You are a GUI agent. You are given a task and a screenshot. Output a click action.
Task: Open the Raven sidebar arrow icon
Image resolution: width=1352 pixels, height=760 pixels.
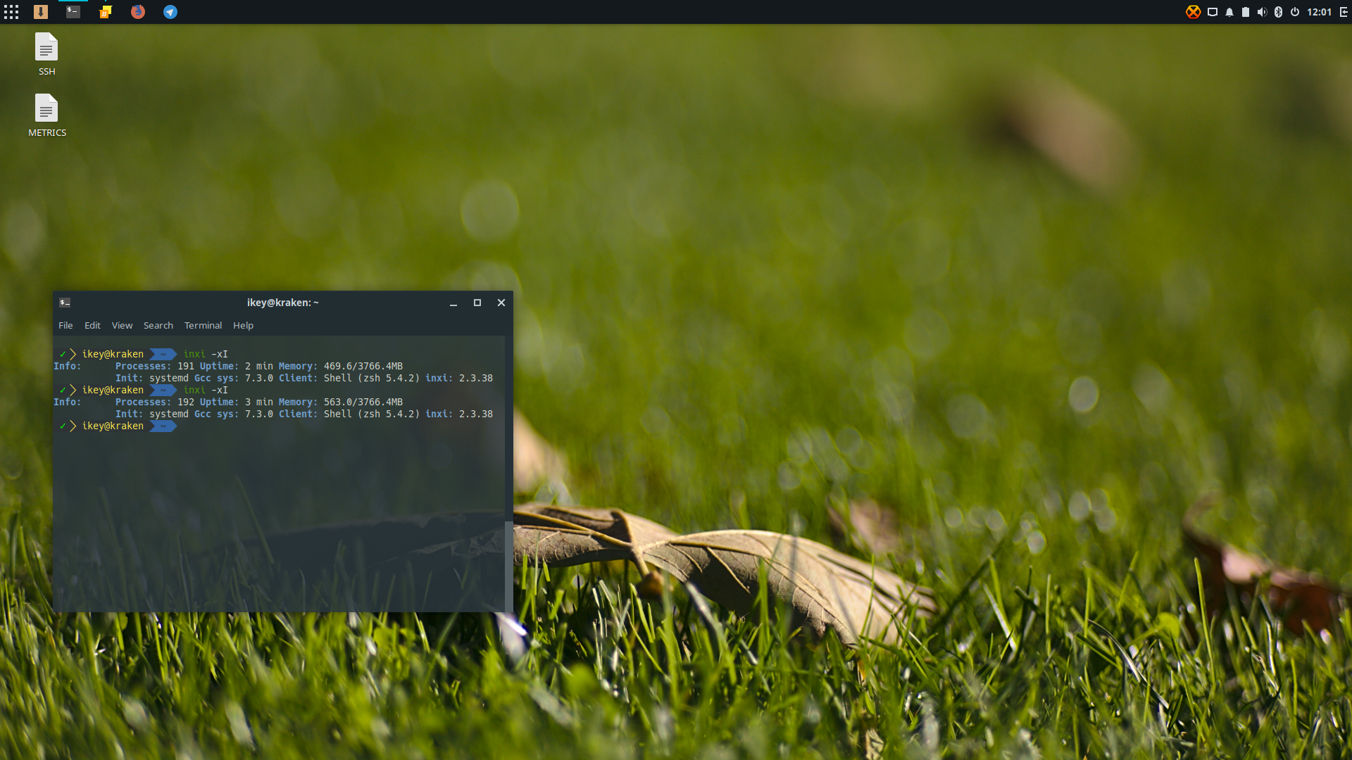coord(1344,12)
